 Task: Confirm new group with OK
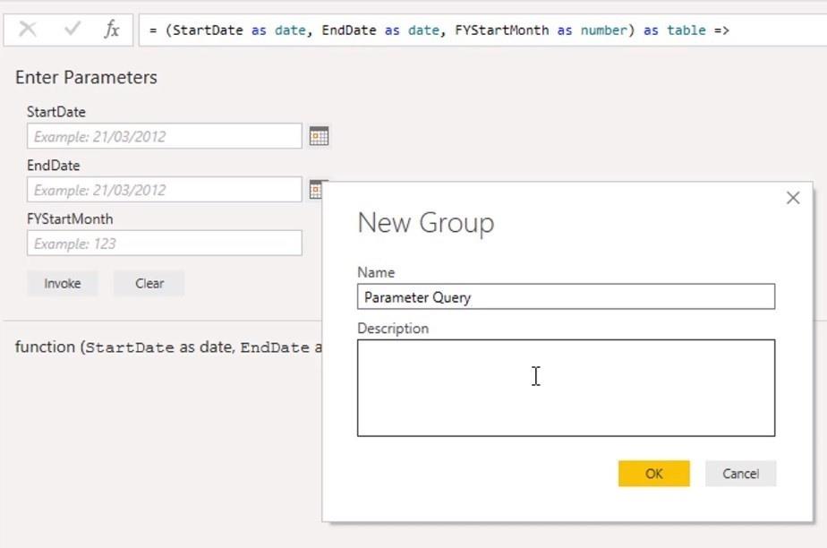tap(654, 473)
